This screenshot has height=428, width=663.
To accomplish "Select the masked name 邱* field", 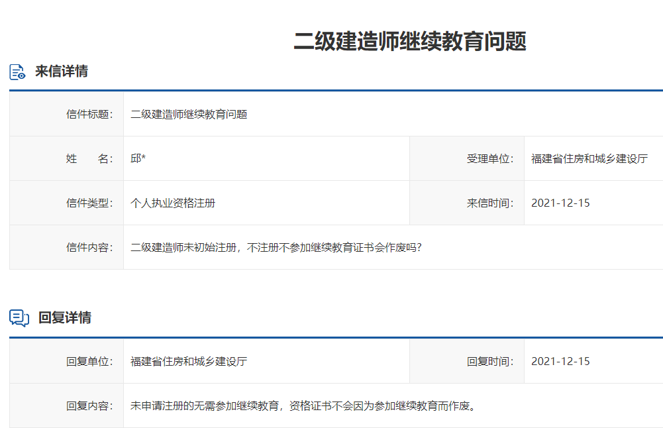I will pos(138,158).
